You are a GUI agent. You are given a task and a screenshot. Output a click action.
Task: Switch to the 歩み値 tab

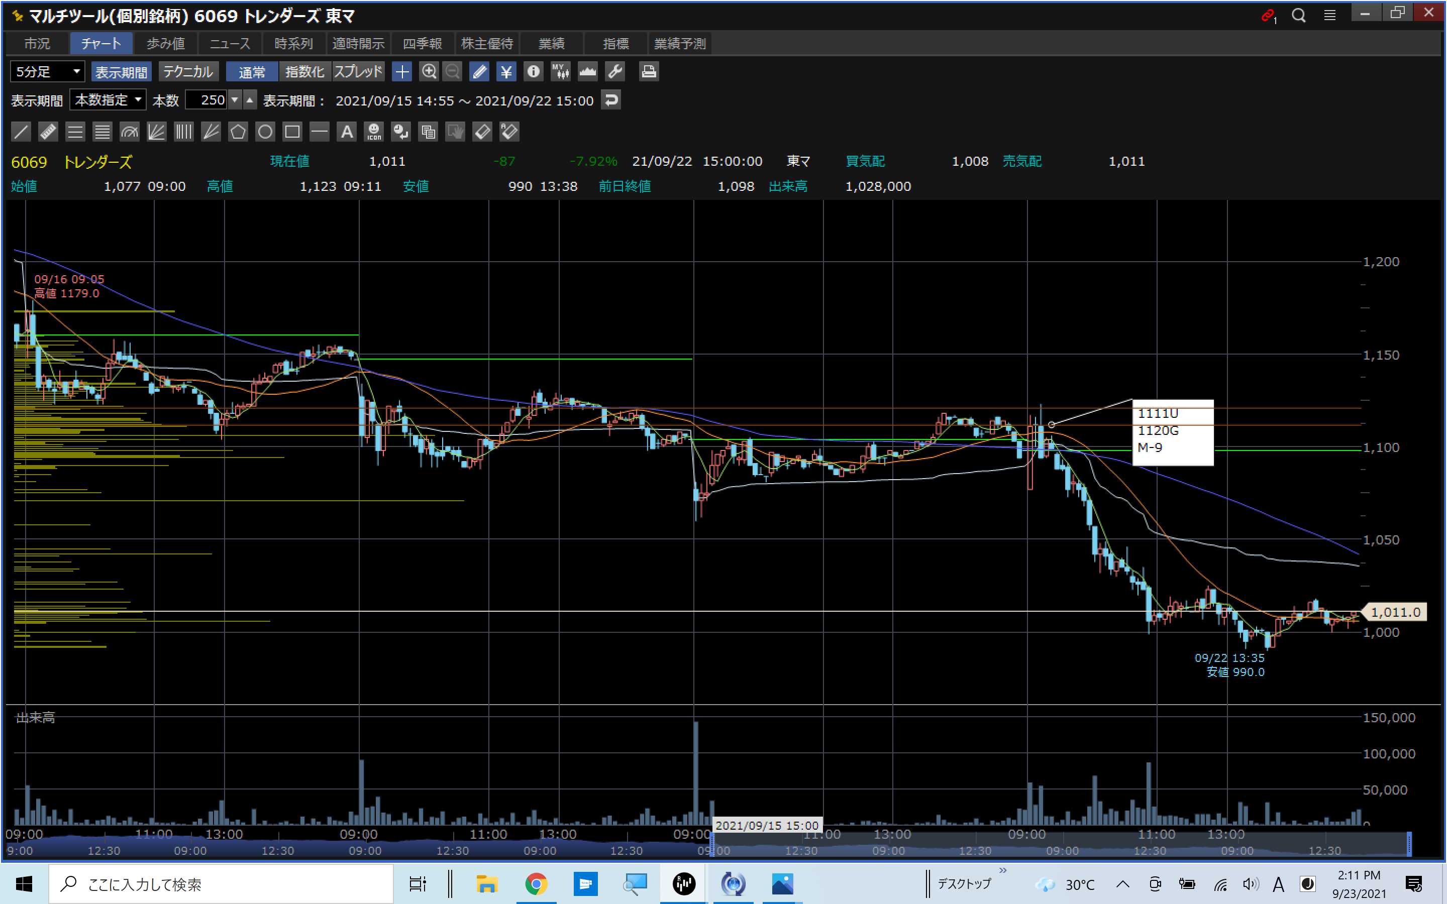(166, 44)
